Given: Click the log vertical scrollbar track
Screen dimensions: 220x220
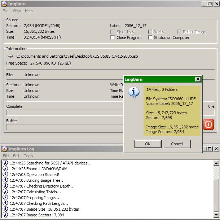Looking at the screenshot, I should click(216, 173).
